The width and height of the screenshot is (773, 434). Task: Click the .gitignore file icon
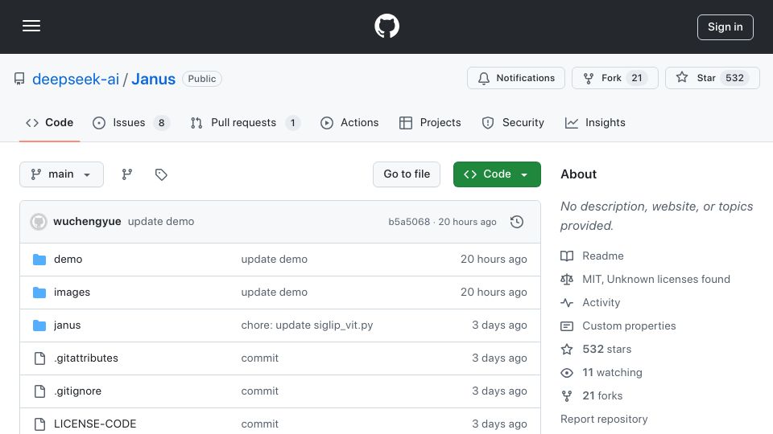[x=39, y=391]
